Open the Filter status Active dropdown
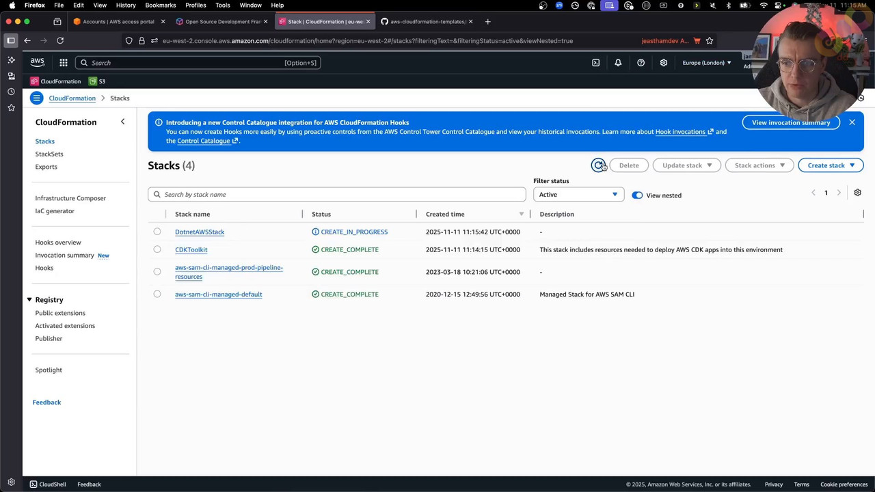Image resolution: width=875 pixels, height=492 pixels. tap(578, 195)
